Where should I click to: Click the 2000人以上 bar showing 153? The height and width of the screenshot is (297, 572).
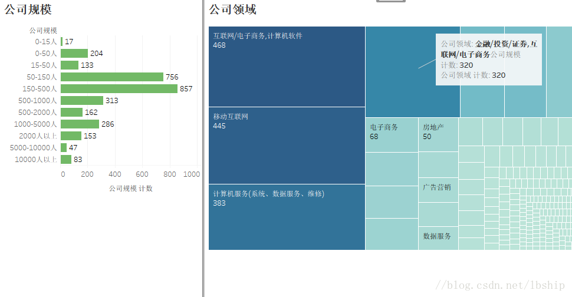(71, 136)
